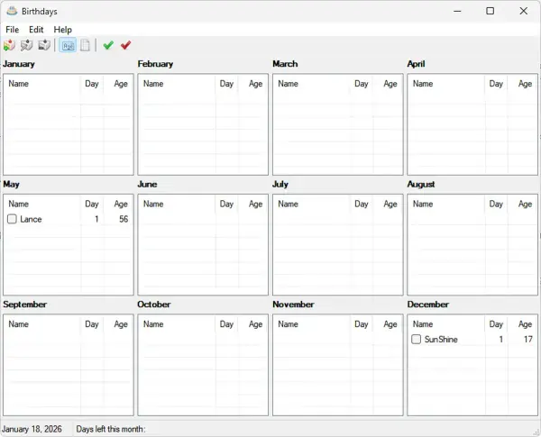Click March's Day column header
The image size is (541, 437).
[x=362, y=84]
